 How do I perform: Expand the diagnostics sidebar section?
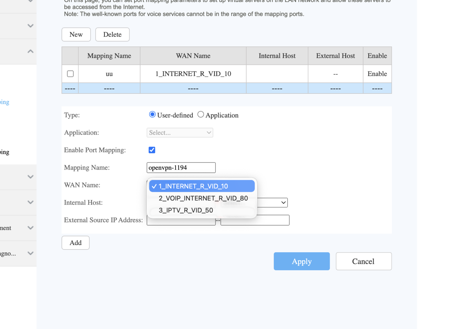(x=30, y=253)
